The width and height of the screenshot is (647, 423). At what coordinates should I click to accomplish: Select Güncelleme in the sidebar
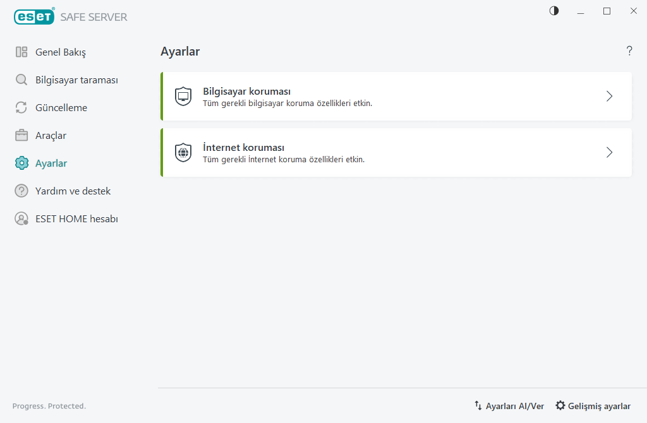tap(61, 107)
